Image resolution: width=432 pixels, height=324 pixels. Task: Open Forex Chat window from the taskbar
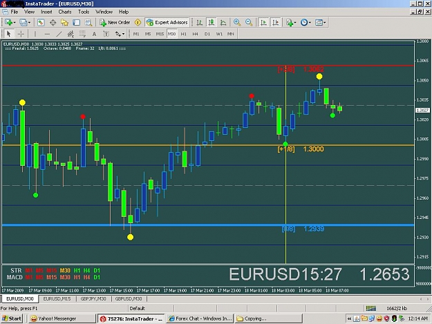click(200, 318)
